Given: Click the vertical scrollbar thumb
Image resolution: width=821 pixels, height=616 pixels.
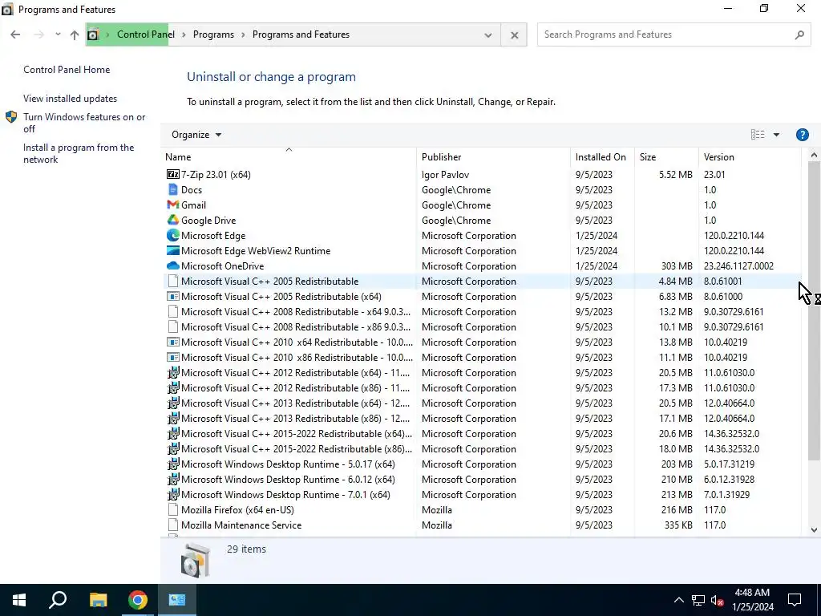Looking at the screenshot, I should coord(814,311).
